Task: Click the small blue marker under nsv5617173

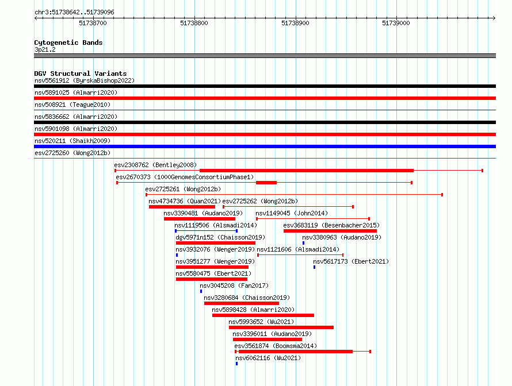Action: pos(315,267)
